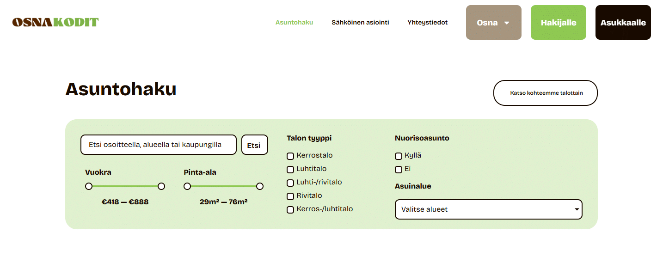
Task: Expand the Osna dropdown menu
Action: pyautogui.click(x=493, y=23)
